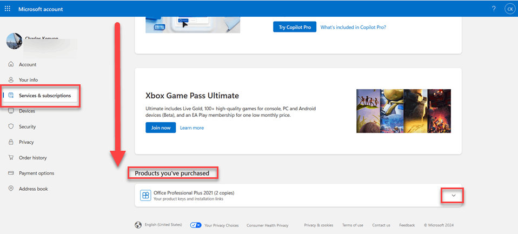Open Privacy & cookies footer link
The height and width of the screenshot is (234, 518).
[318, 225]
